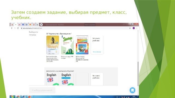This screenshot has width=175, height=98.
Task: Open the purple user profile avatar
Action: (x=134, y=28)
